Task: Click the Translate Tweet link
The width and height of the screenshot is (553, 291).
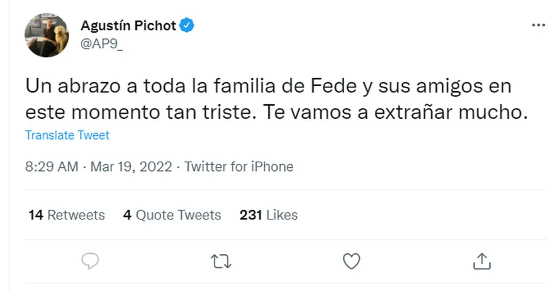Action: [67, 135]
